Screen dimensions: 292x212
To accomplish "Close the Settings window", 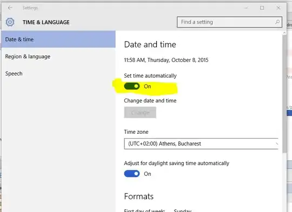I will tap(278, 8).
